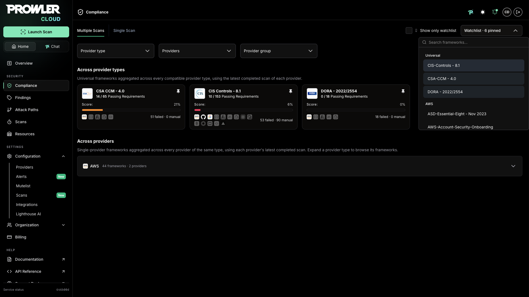Viewport: 529px width, 297px height.
Task: Open Overview from the sidebar
Action: tap(36, 63)
